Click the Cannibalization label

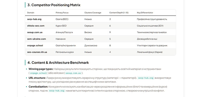38,87
